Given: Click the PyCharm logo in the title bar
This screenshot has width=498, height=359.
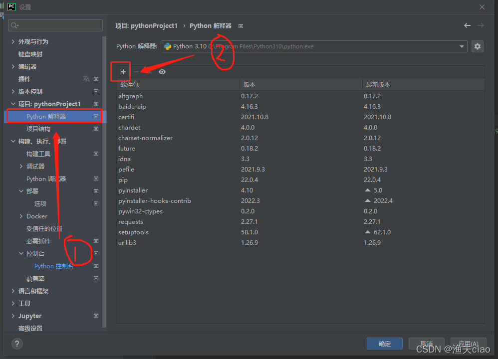Looking at the screenshot, I should coord(11,6).
